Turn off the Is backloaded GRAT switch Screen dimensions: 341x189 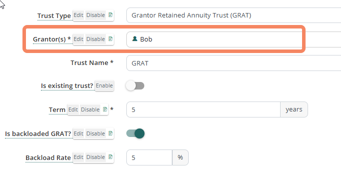point(135,133)
